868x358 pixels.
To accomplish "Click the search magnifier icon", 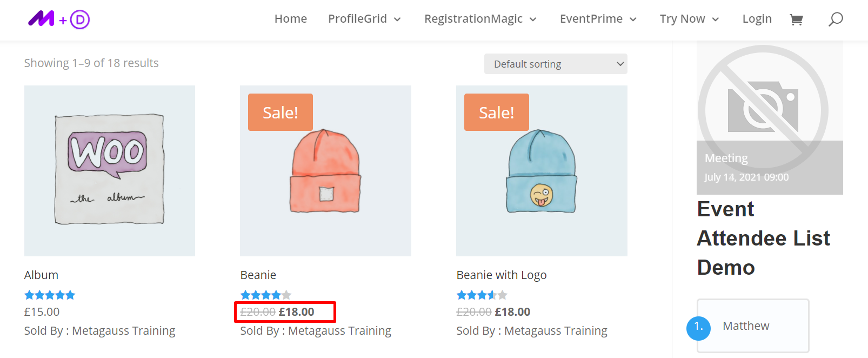I will point(835,19).
